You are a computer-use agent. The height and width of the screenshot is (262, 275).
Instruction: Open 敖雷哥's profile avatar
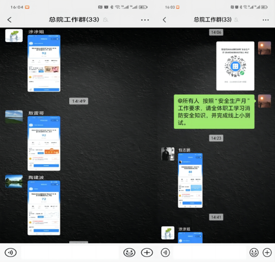14,117
